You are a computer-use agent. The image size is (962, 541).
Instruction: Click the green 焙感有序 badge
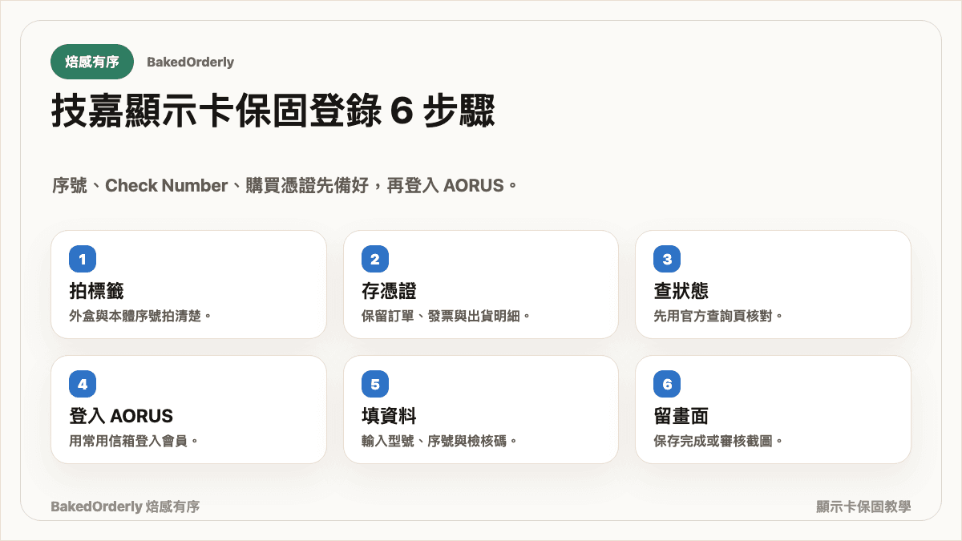click(92, 62)
